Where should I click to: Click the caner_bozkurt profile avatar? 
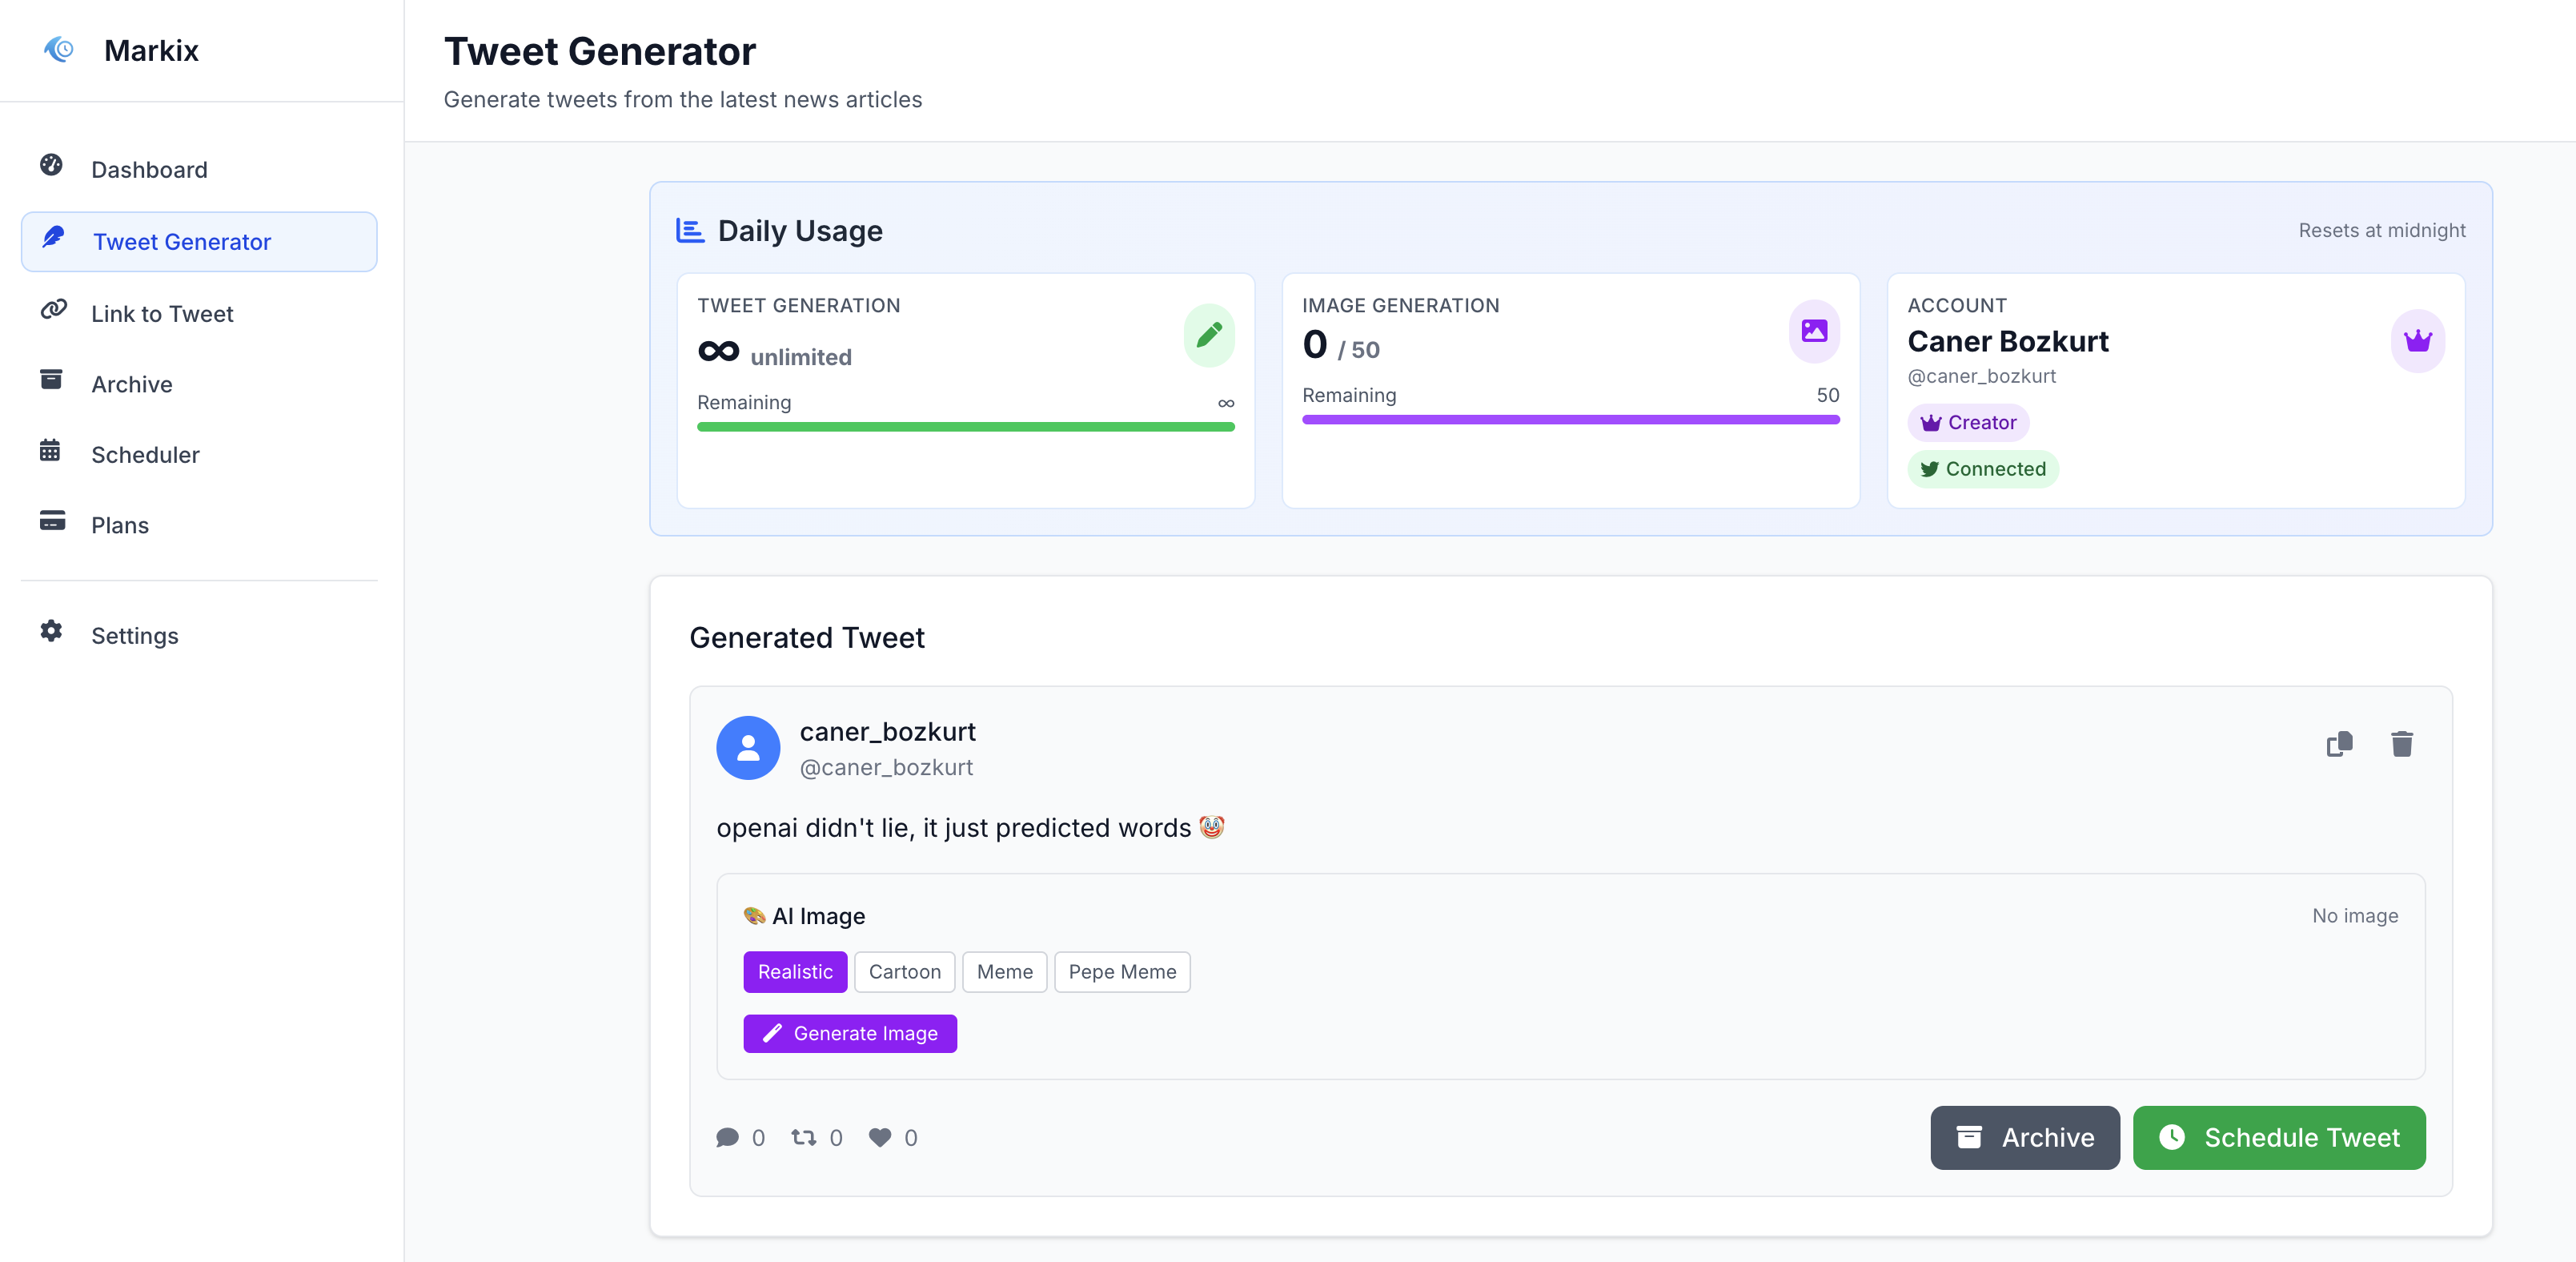click(748, 748)
